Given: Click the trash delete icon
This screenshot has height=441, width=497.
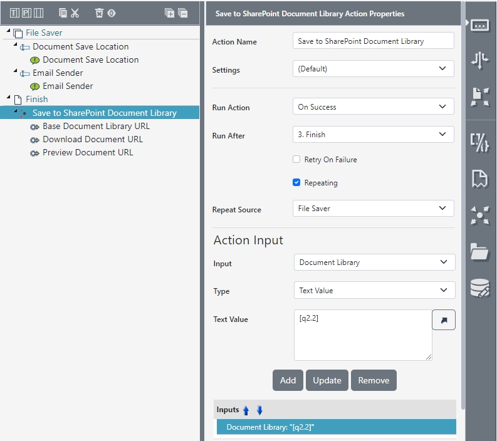Looking at the screenshot, I should (99, 13).
